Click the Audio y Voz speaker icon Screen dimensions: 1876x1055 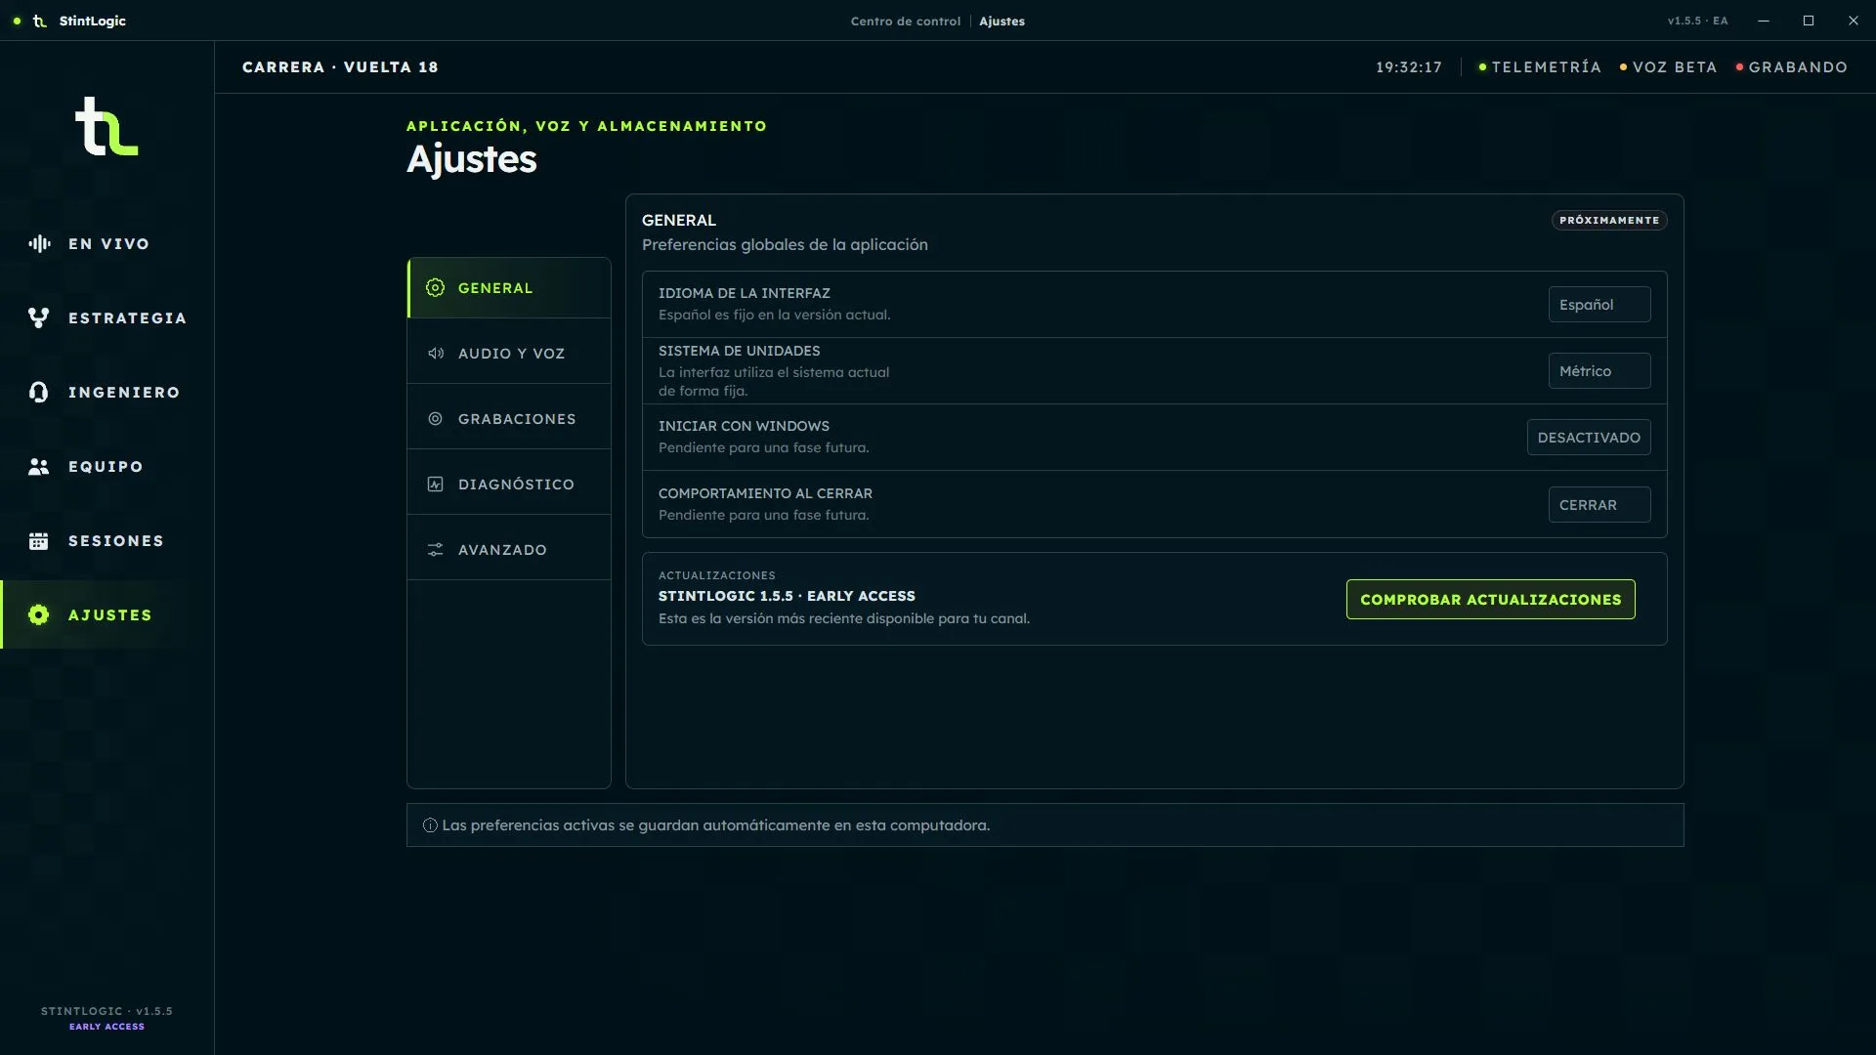point(436,354)
